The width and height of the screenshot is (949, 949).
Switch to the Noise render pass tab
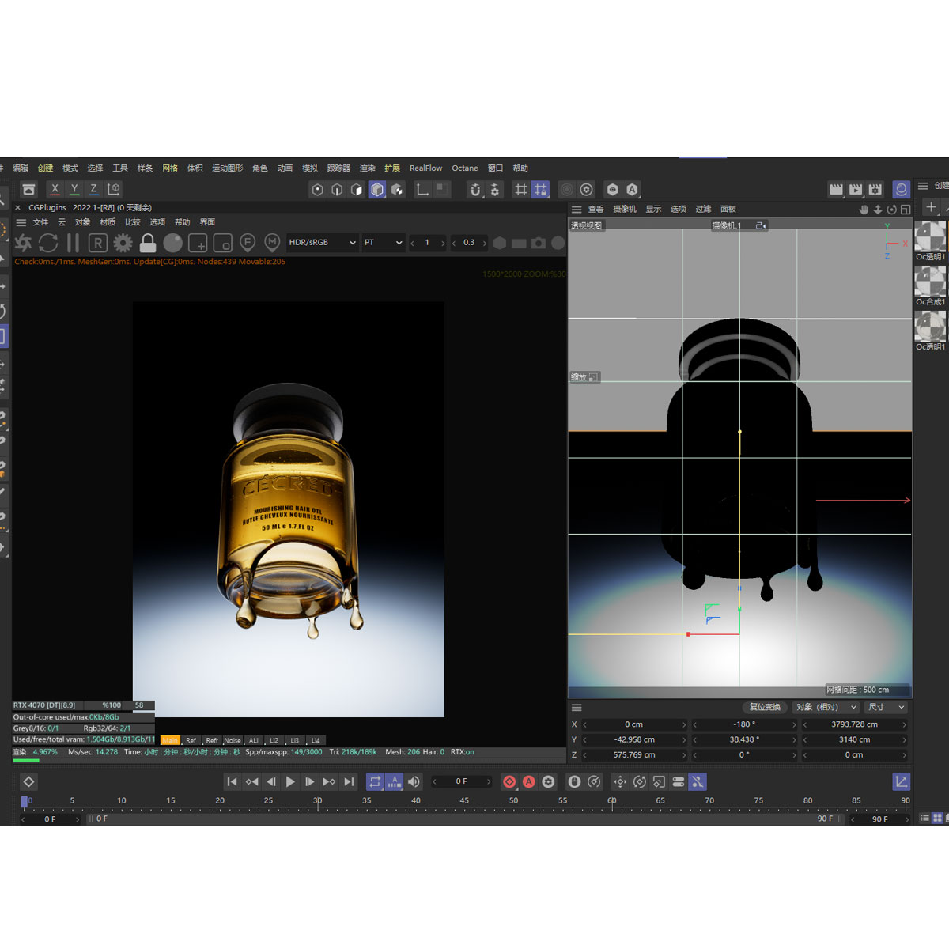pos(233,741)
